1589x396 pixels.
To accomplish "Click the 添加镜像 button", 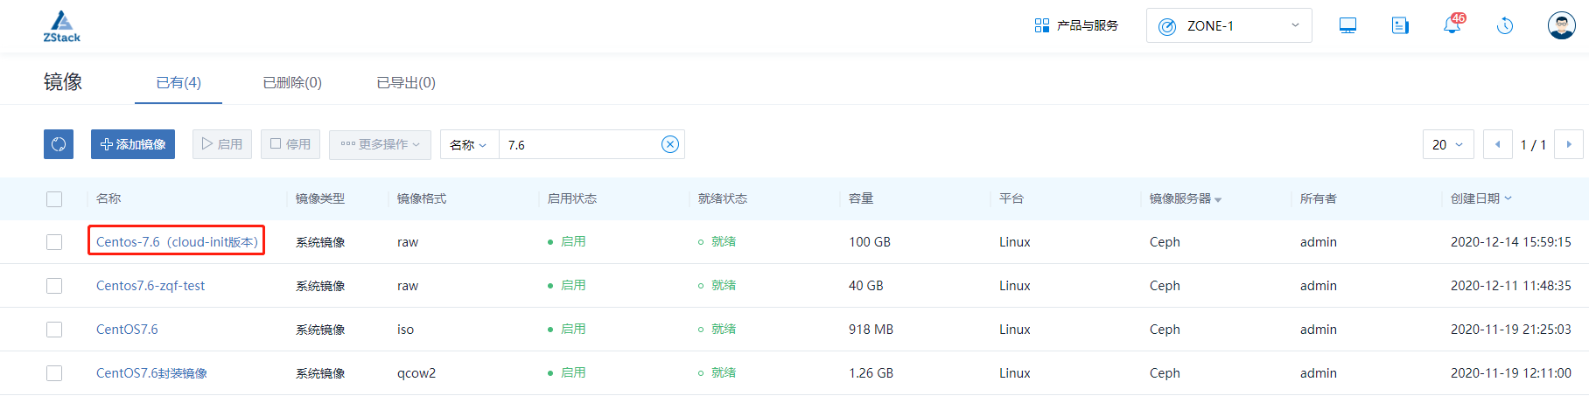I will click(133, 144).
